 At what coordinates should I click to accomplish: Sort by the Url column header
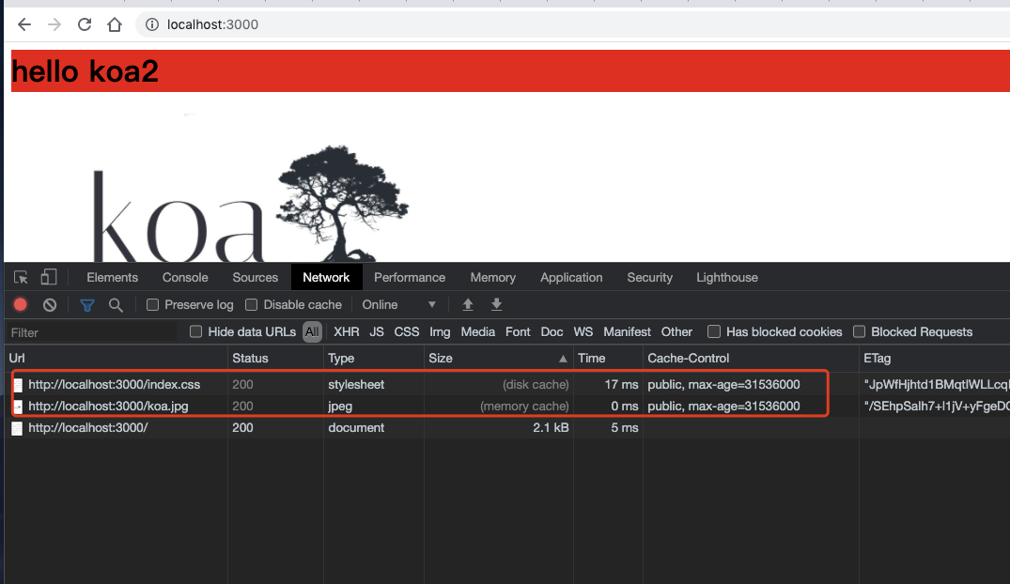click(x=116, y=358)
